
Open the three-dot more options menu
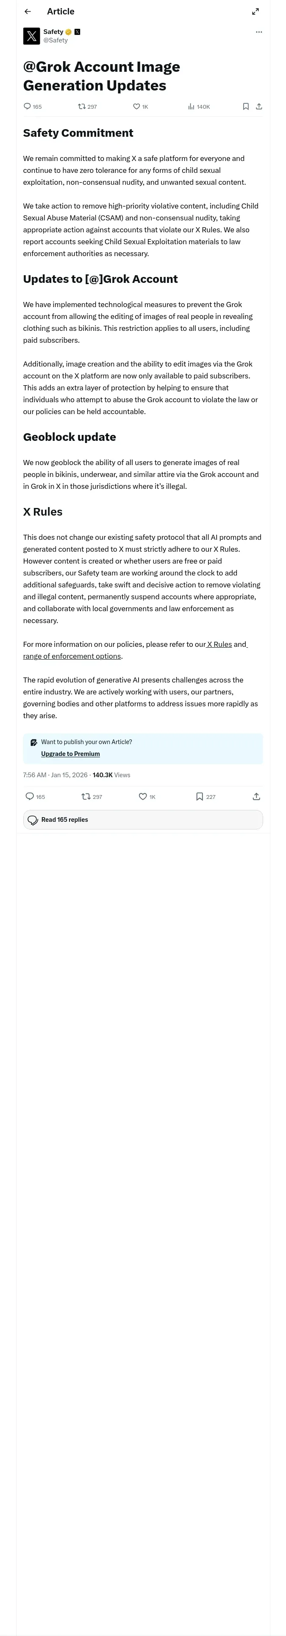click(259, 32)
